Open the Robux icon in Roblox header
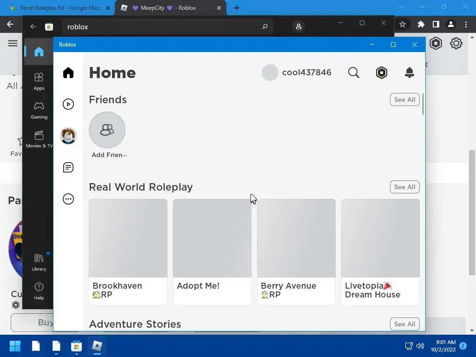The height and width of the screenshot is (357, 476). [382, 73]
